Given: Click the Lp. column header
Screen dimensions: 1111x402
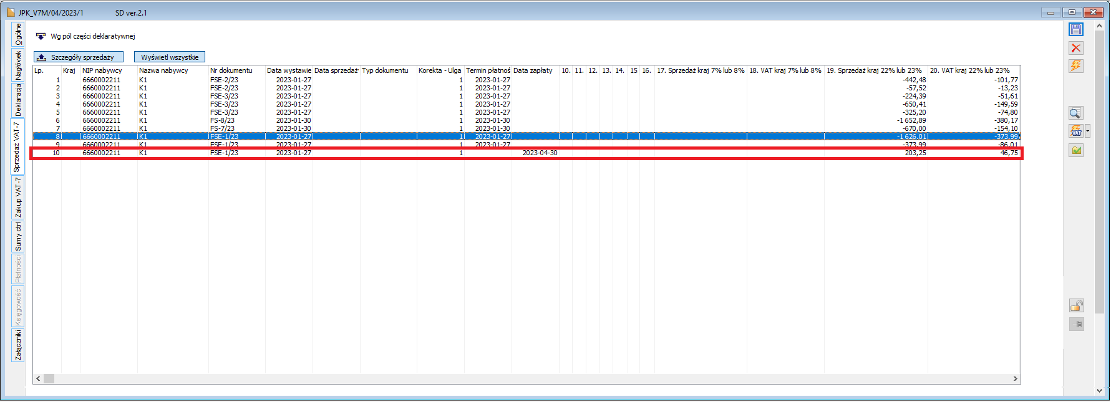Looking at the screenshot, I should pyautogui.click(x=47, y=70).
